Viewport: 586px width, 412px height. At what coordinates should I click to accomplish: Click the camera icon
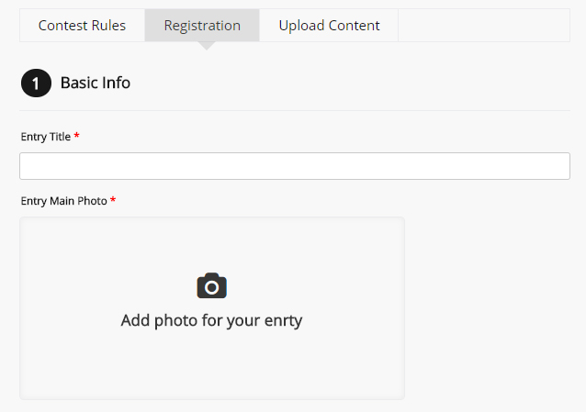[x=211, y=285]
